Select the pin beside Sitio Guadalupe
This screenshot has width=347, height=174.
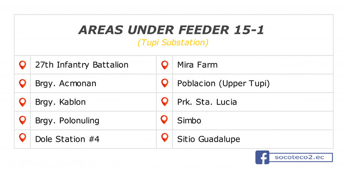coord(165,138)
